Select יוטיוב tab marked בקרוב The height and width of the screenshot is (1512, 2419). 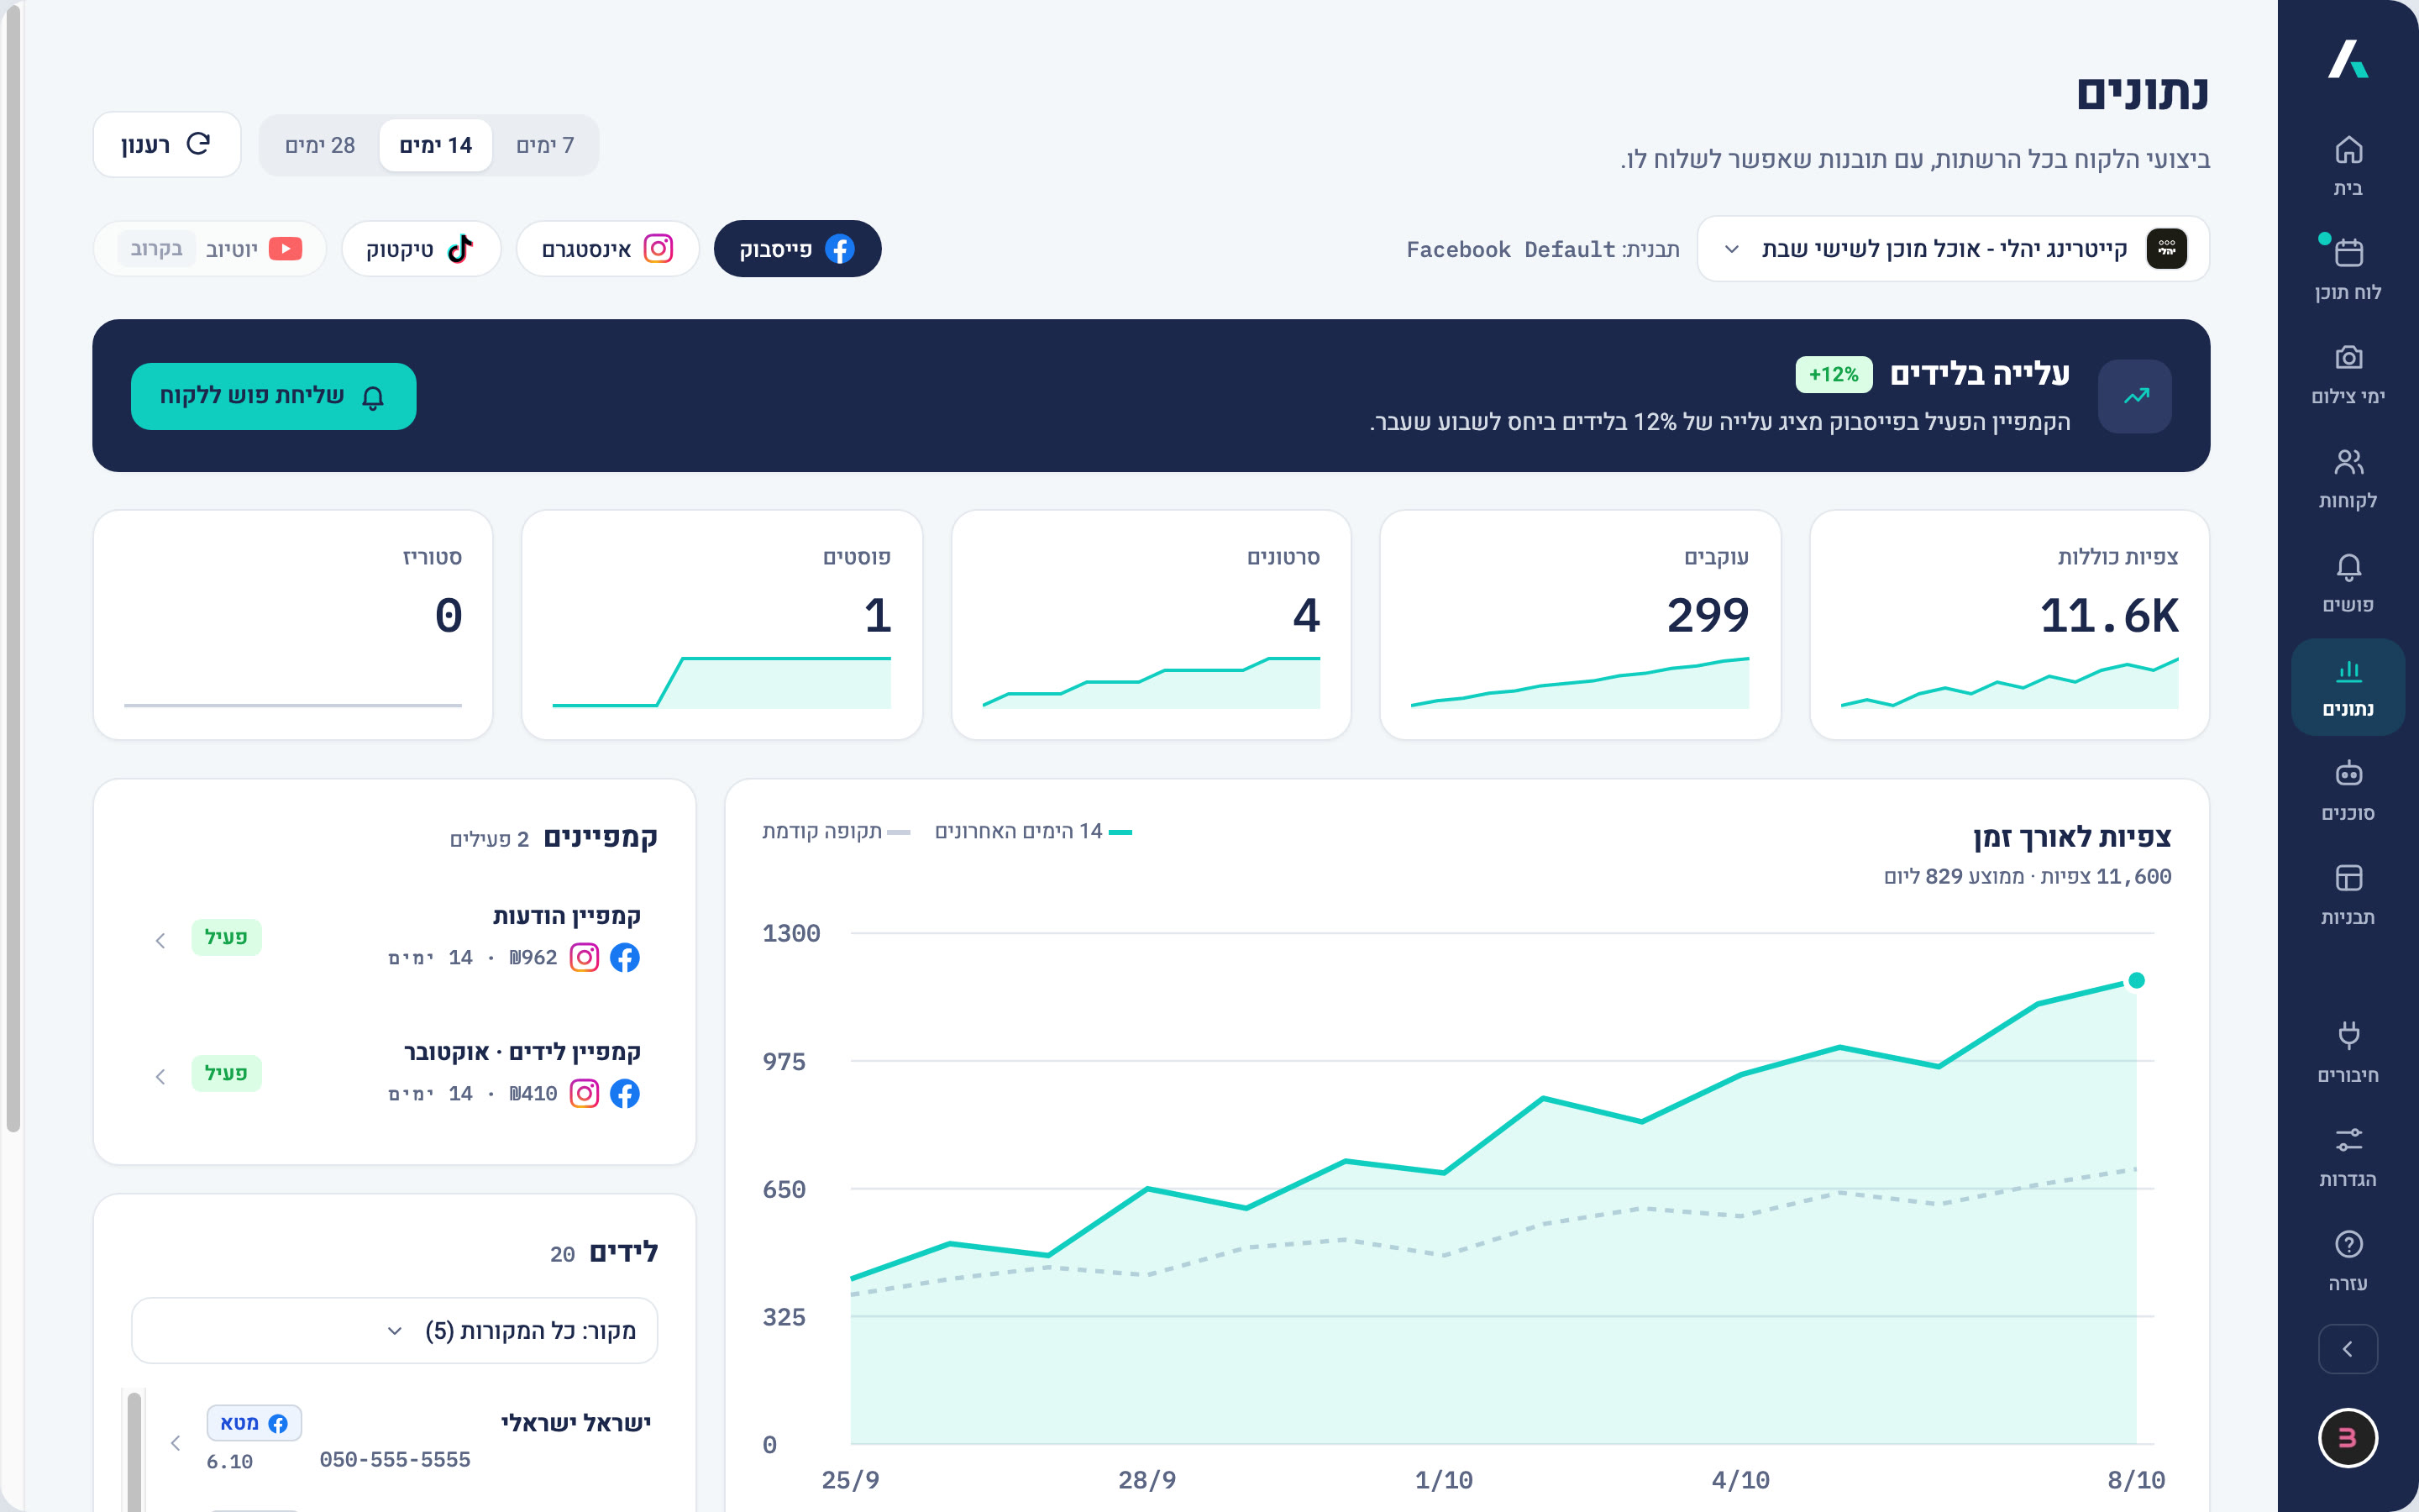[x=210, y=249]
